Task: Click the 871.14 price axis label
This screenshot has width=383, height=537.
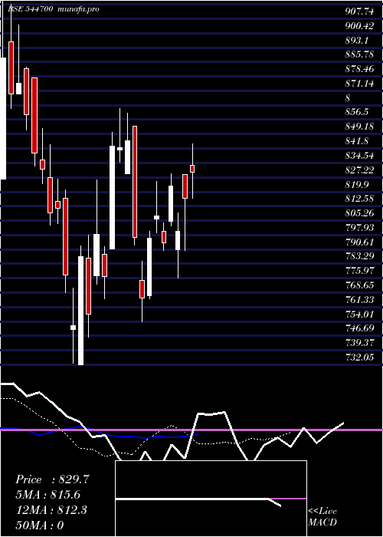Action: pos(359,83)
